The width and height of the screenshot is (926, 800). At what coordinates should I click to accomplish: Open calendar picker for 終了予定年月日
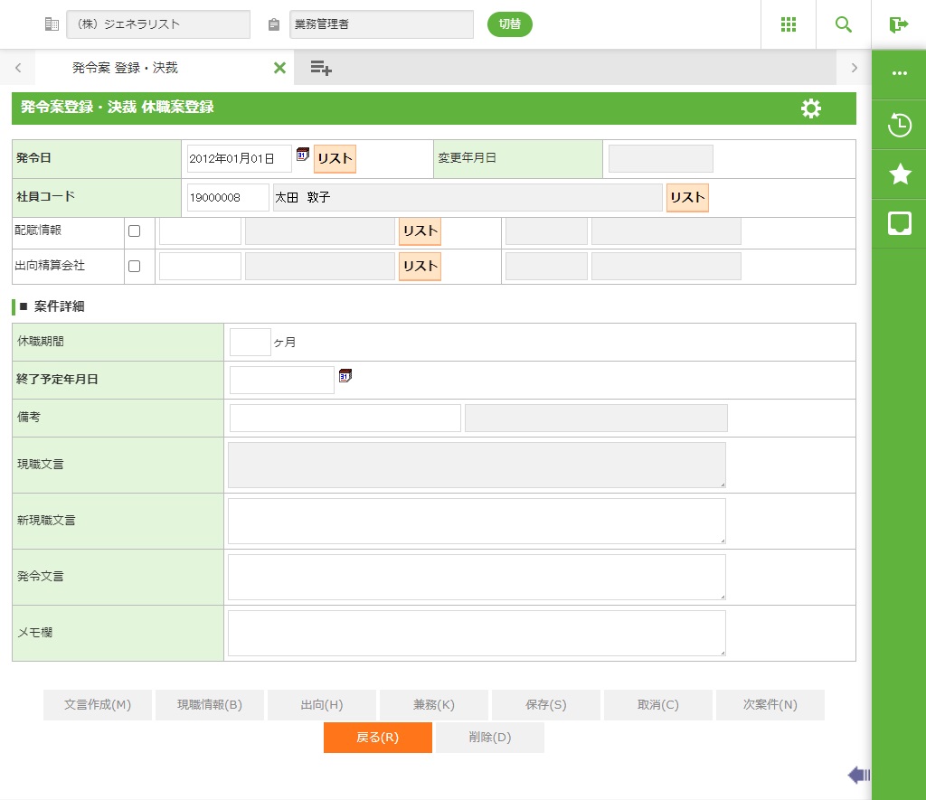coord(345,375)
